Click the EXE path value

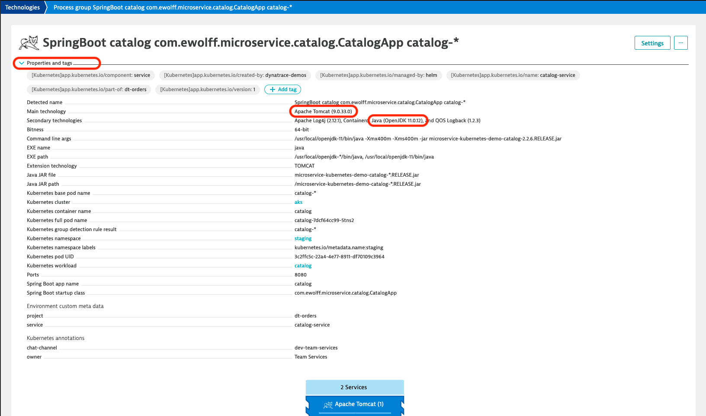[x=364, y=157]
